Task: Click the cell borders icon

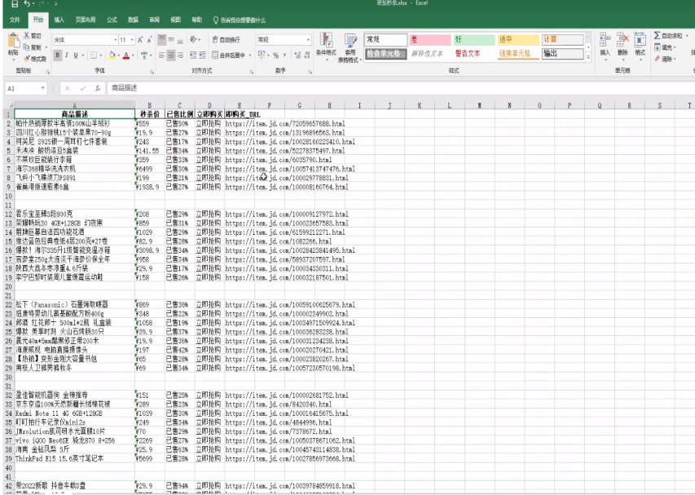Action: [94, 55]
